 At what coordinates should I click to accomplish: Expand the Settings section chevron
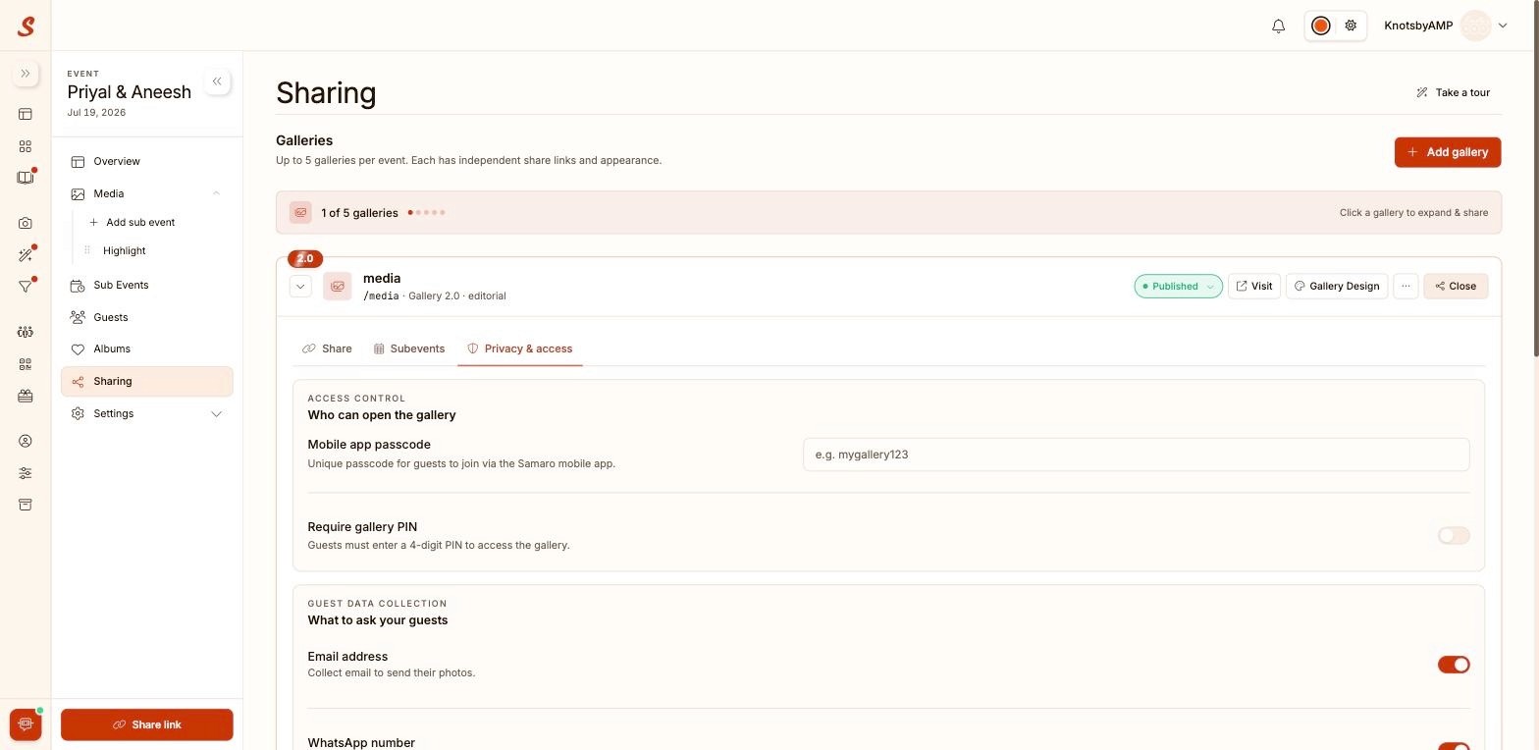[216, 413]
